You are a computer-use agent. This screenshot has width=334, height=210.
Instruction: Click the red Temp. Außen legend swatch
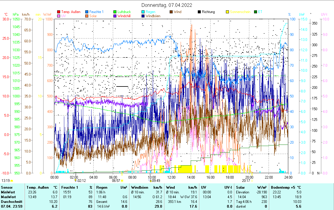[x=59, y=12]
